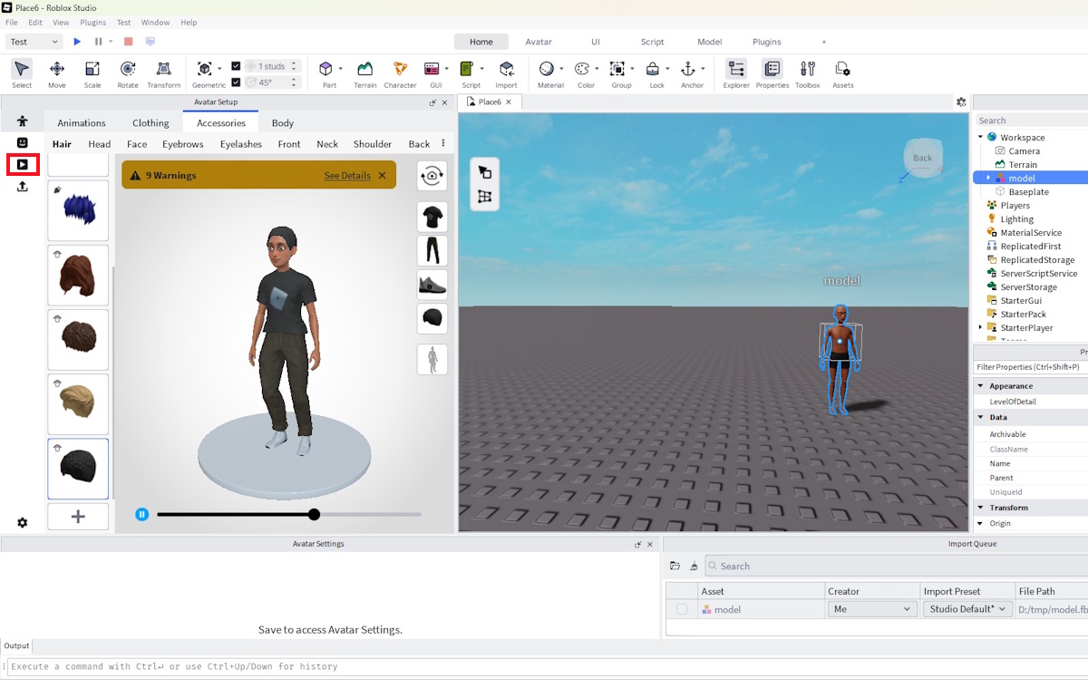Screen dimensions: 1088x698
Task: Click the black t-shirt clothing icon
Action: pyautogui.click(x=432, y=217)
